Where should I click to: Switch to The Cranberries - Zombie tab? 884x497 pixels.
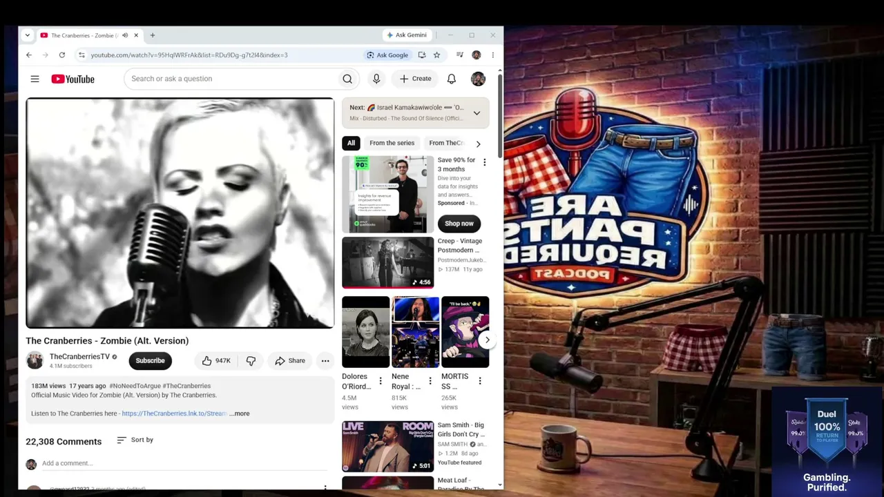click(x=84, y=35)
